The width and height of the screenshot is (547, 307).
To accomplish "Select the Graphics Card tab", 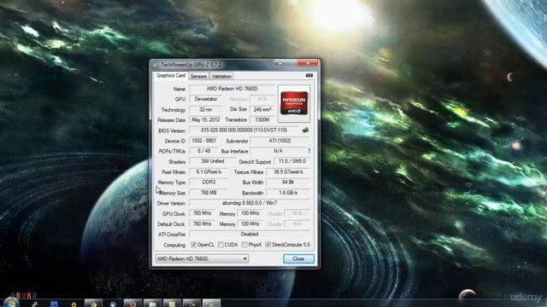I will click(171, 76).
